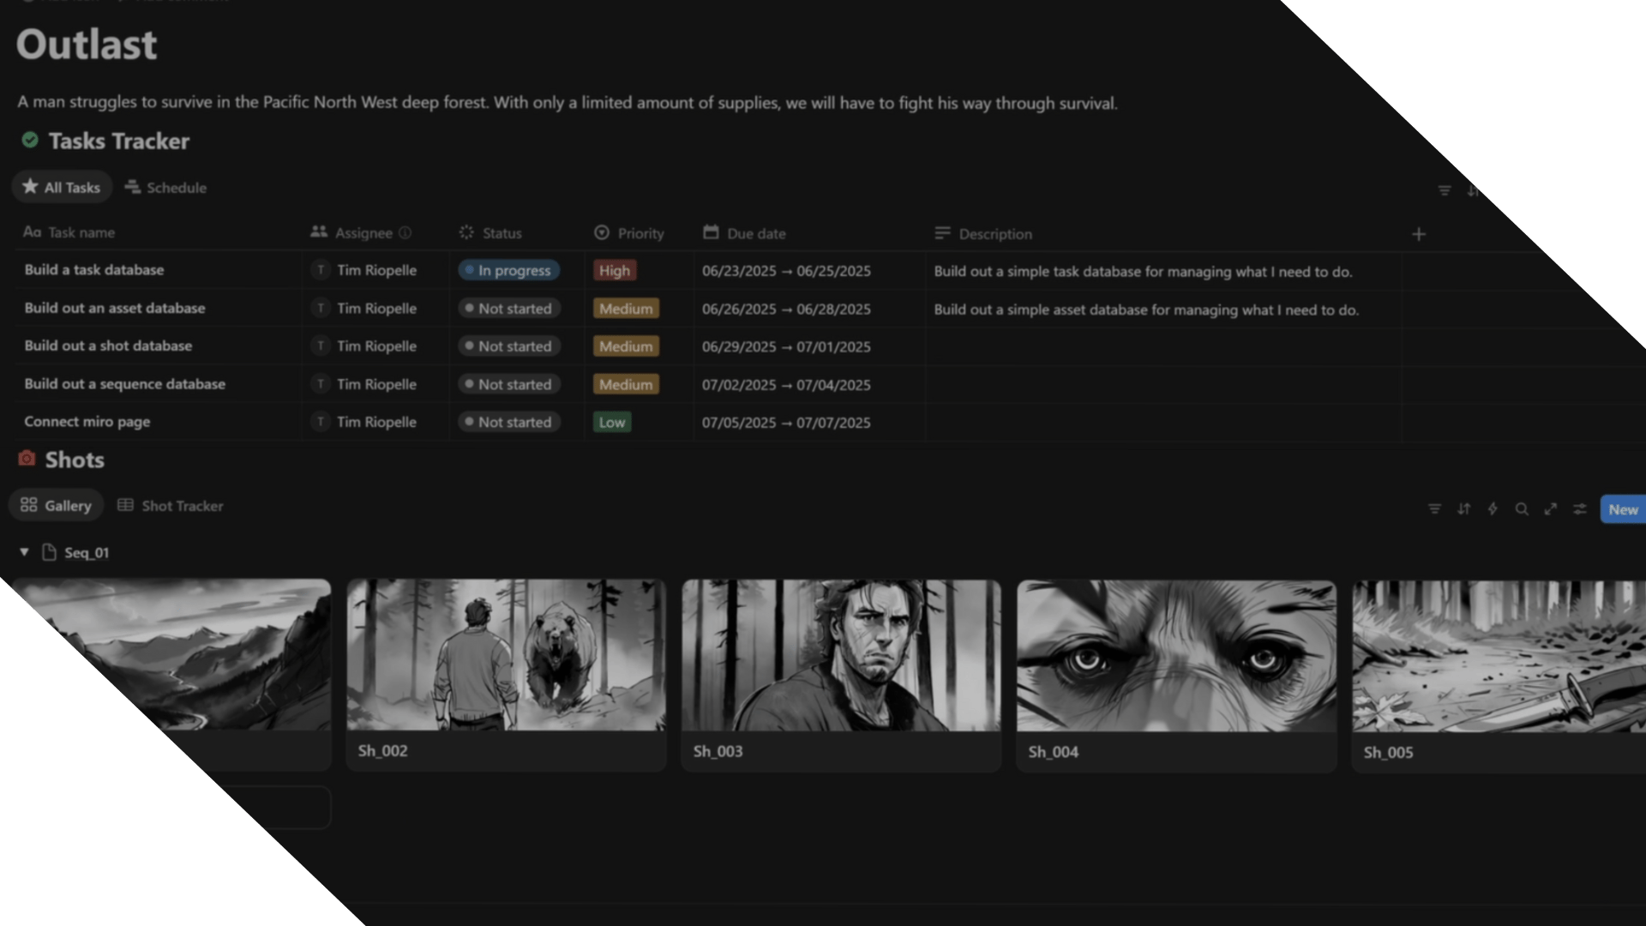This screenshot has width=1646, height=926.
Task: Open Low priority tag on Connect miro page
Action: coord(612,422)
